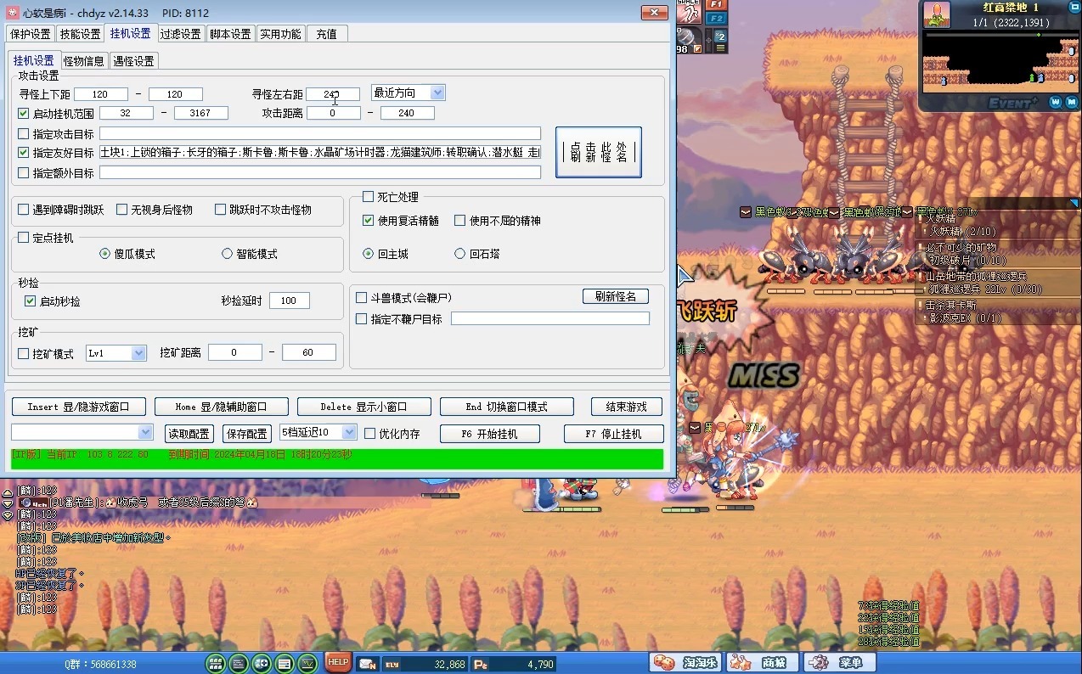Click the first green round icon in bottom bar
Image resolution: width=1082 pixels, height=674 pixels.
click(217, 663)
